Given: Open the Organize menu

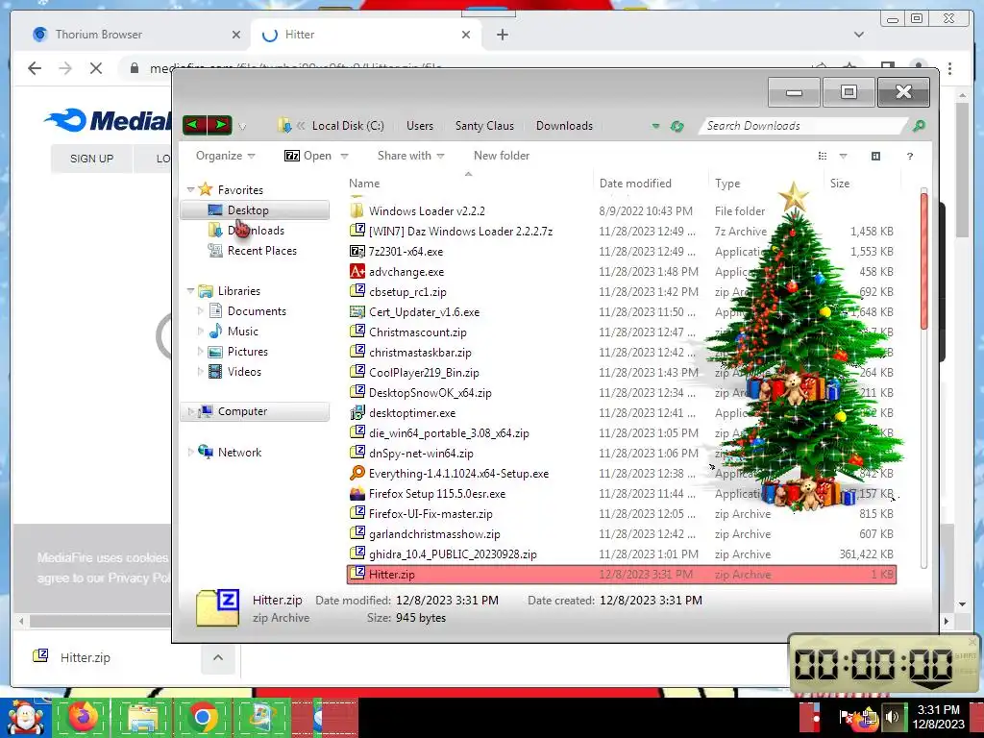Looking at the screenshot, I should point(225,156).
